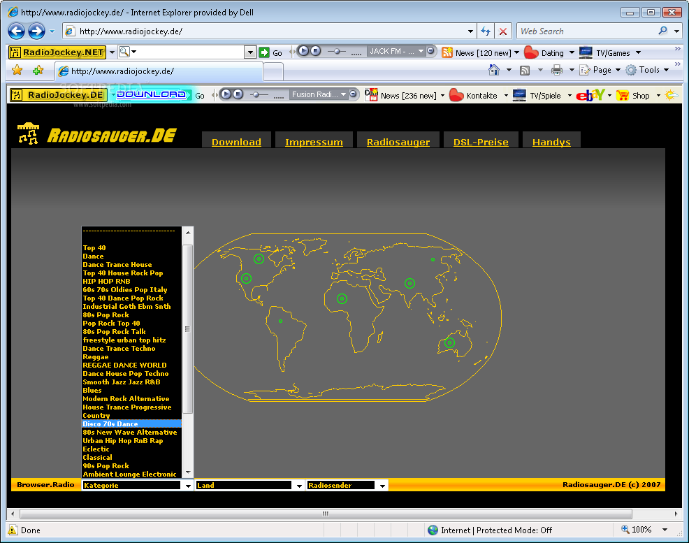Open the JACK FM station dropdown

421,51
